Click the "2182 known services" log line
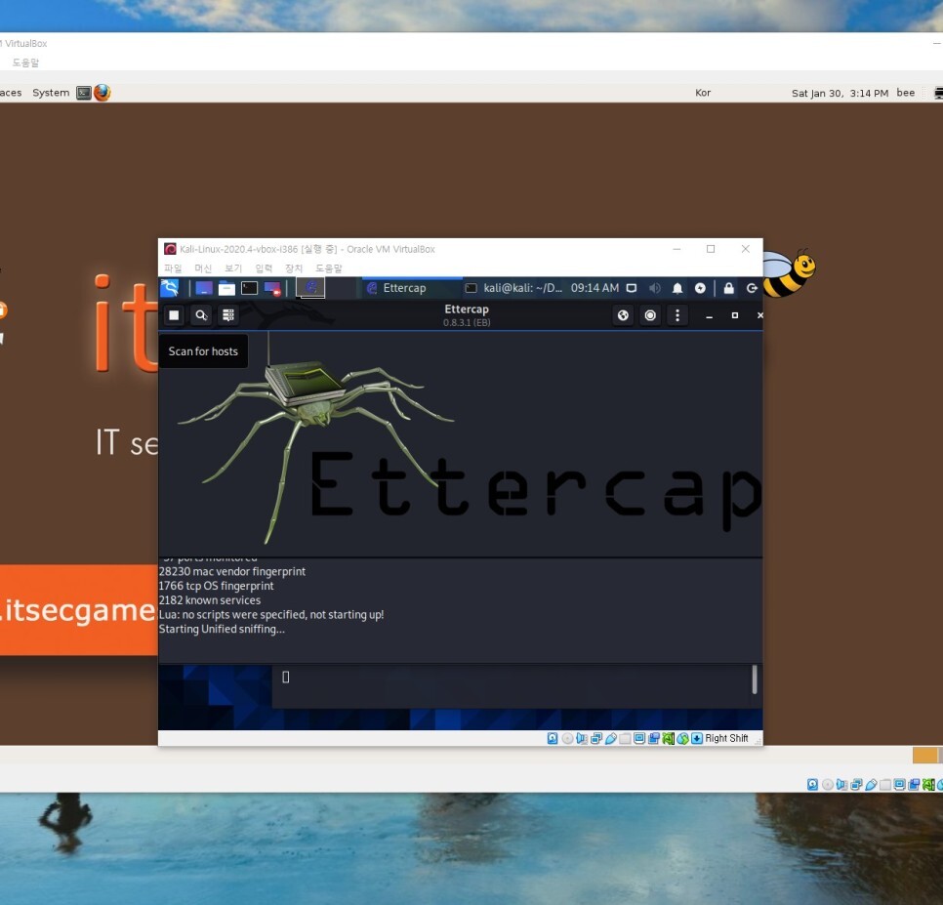This screenshot has width=943, height=905. point(210,600)
